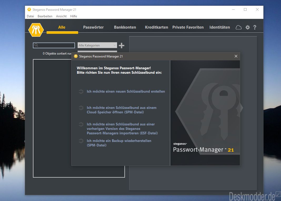This screenshot has width=281, height=201.
Task: Maximize the Steganos Password Manager window
Action: coord(245,9)
